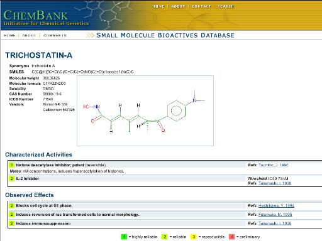
Task: Click the yellow 3 reproducible legend swatch
Action: click(x=194, y=237)
